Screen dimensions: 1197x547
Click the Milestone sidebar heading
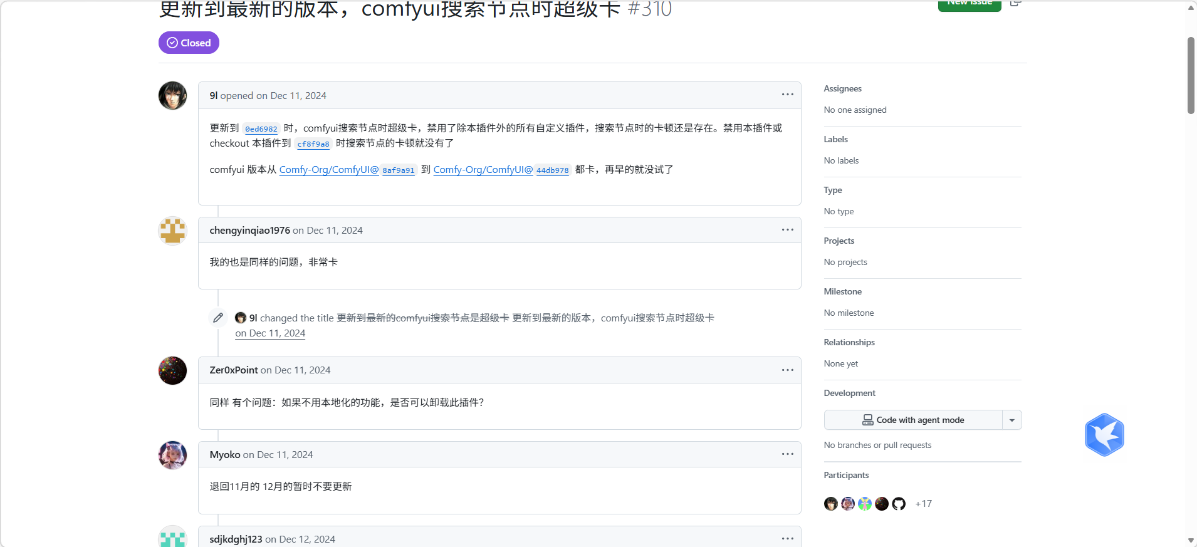(x=842, y=291)
